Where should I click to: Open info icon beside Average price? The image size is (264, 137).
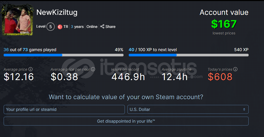(x=30, y=69)
